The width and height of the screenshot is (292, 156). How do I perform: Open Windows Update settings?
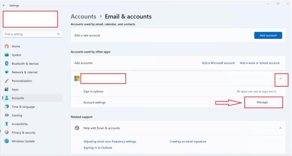coord(32,141)
